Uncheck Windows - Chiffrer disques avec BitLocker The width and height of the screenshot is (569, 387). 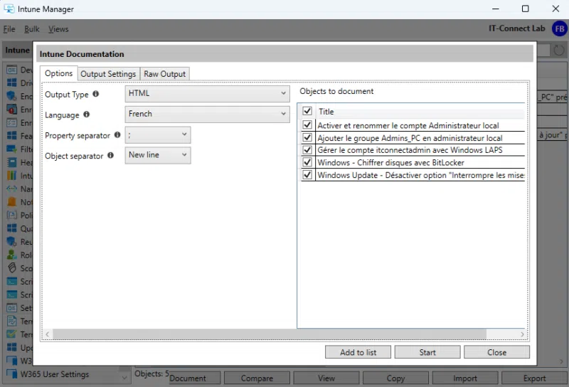[x=307, y=162]
